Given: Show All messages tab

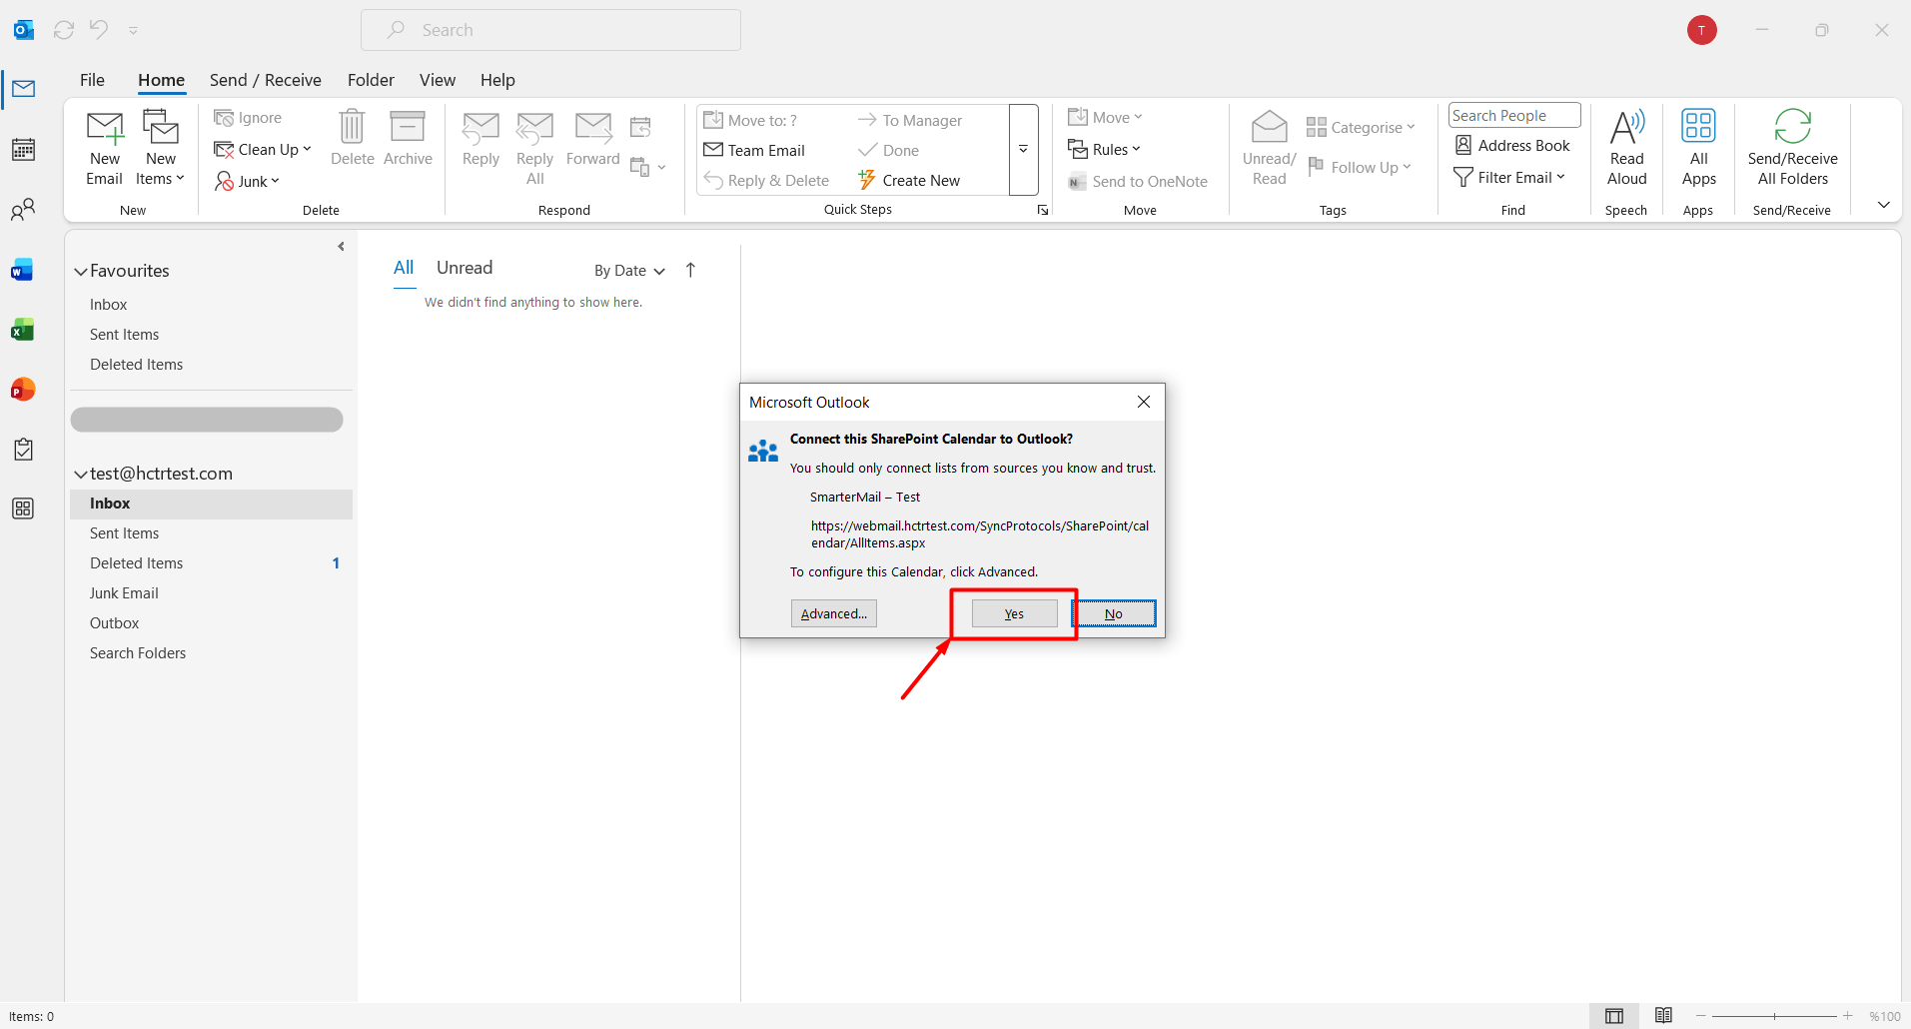Looking at the screenshot, I should click(404, 268).
